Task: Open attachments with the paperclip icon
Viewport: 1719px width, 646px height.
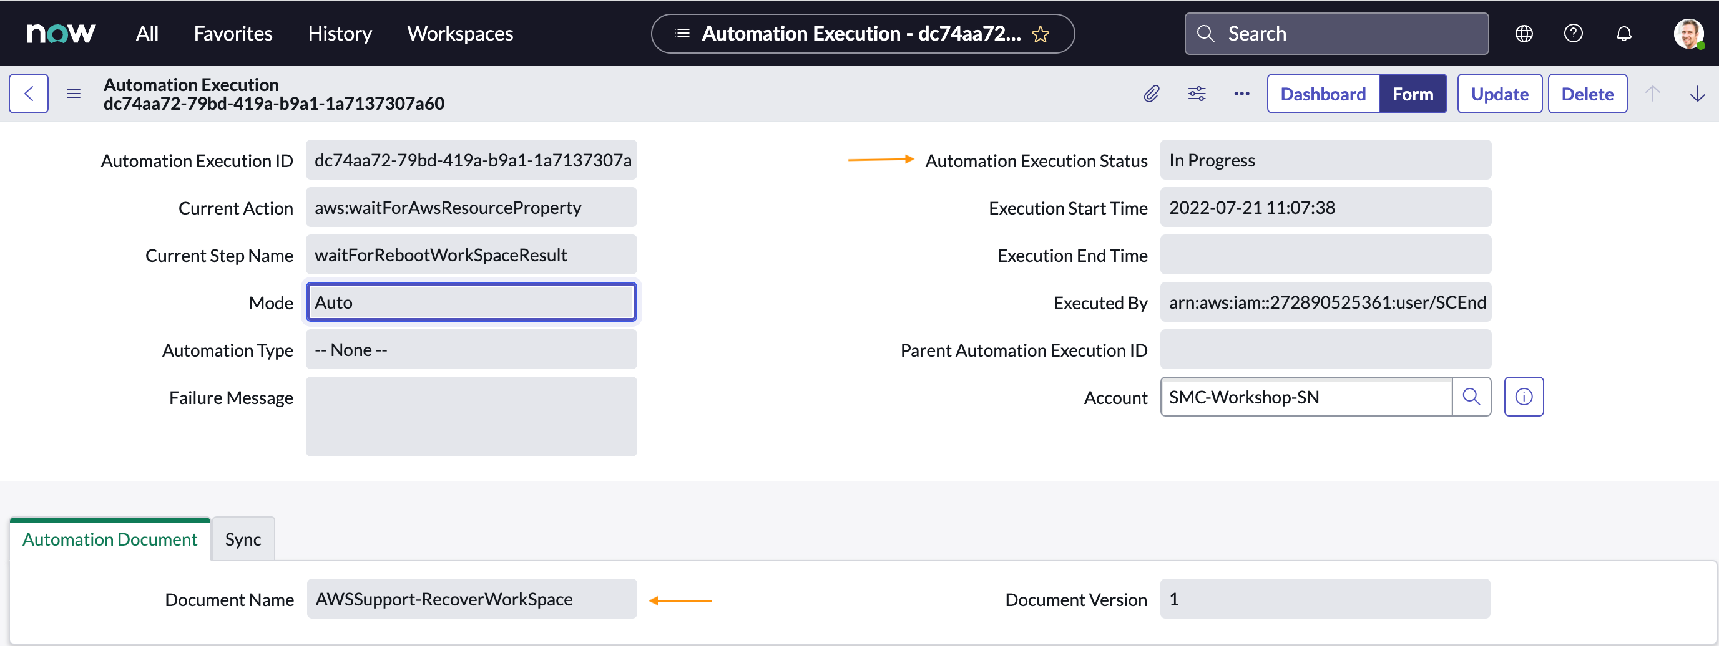Action: pos(1150,94)
